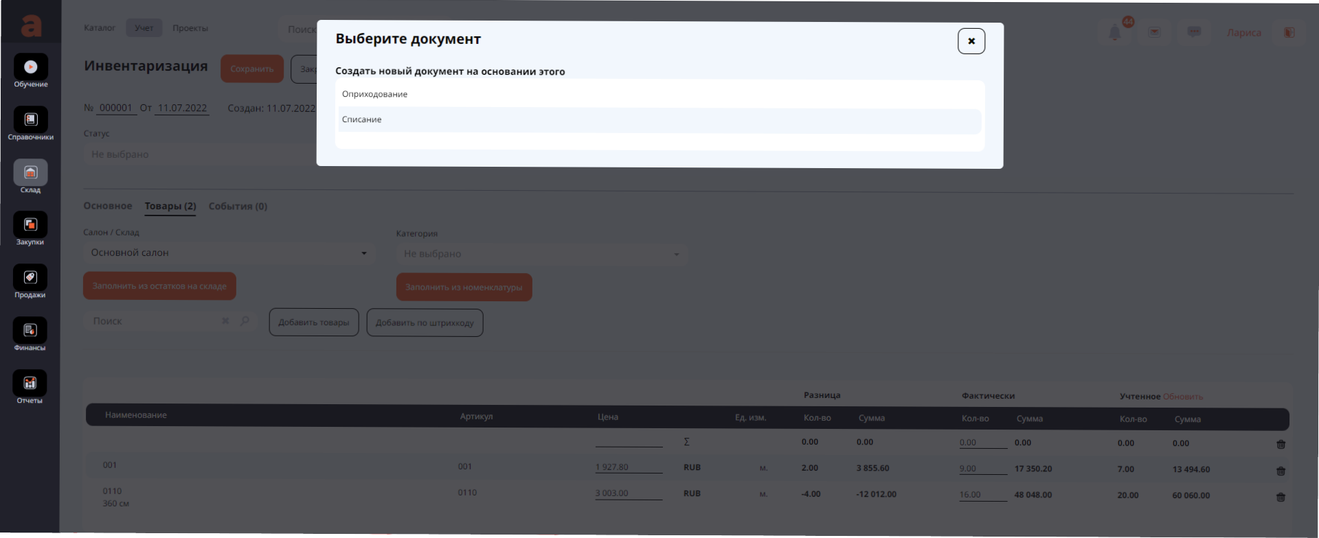
Task: Click the Сохранить button
Action: [x=251, y=69]
